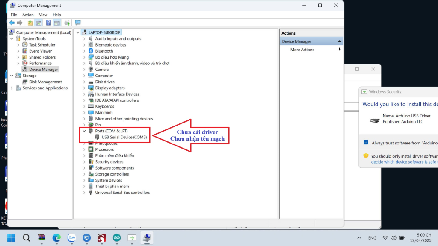
Task: Toggle Always trust software from Arduino checkbox
Action: 366,142
